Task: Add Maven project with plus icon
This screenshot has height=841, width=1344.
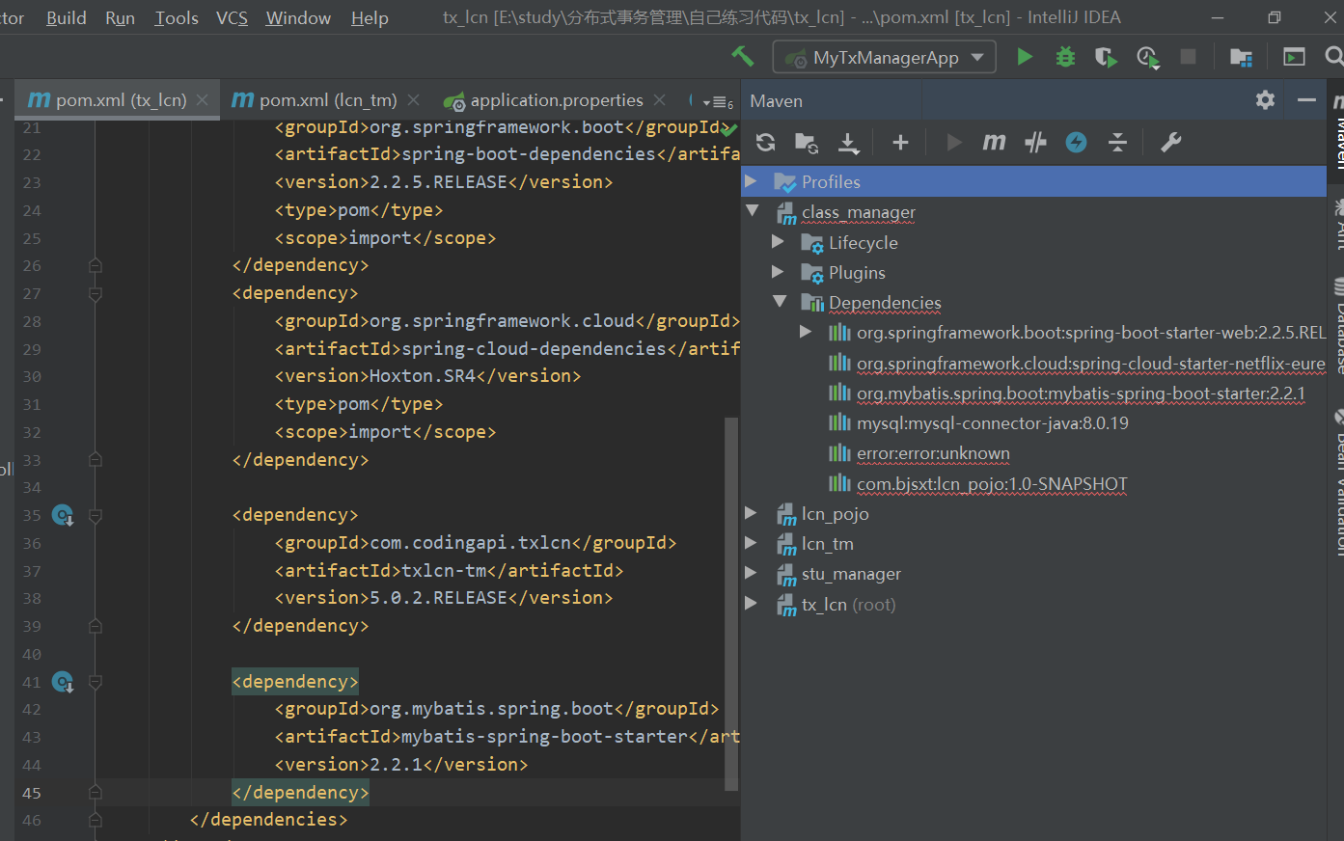Action: [x=900, y=143]
